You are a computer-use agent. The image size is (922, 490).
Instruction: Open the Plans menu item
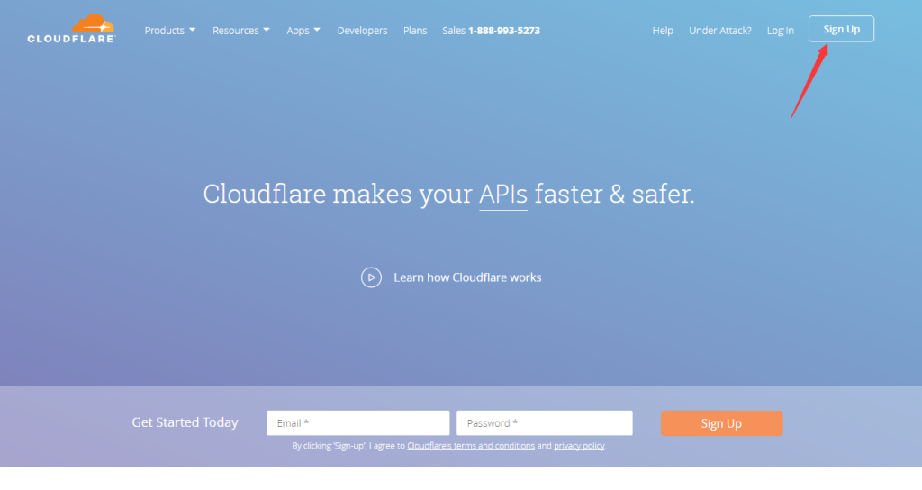click(x=415, y=31)
